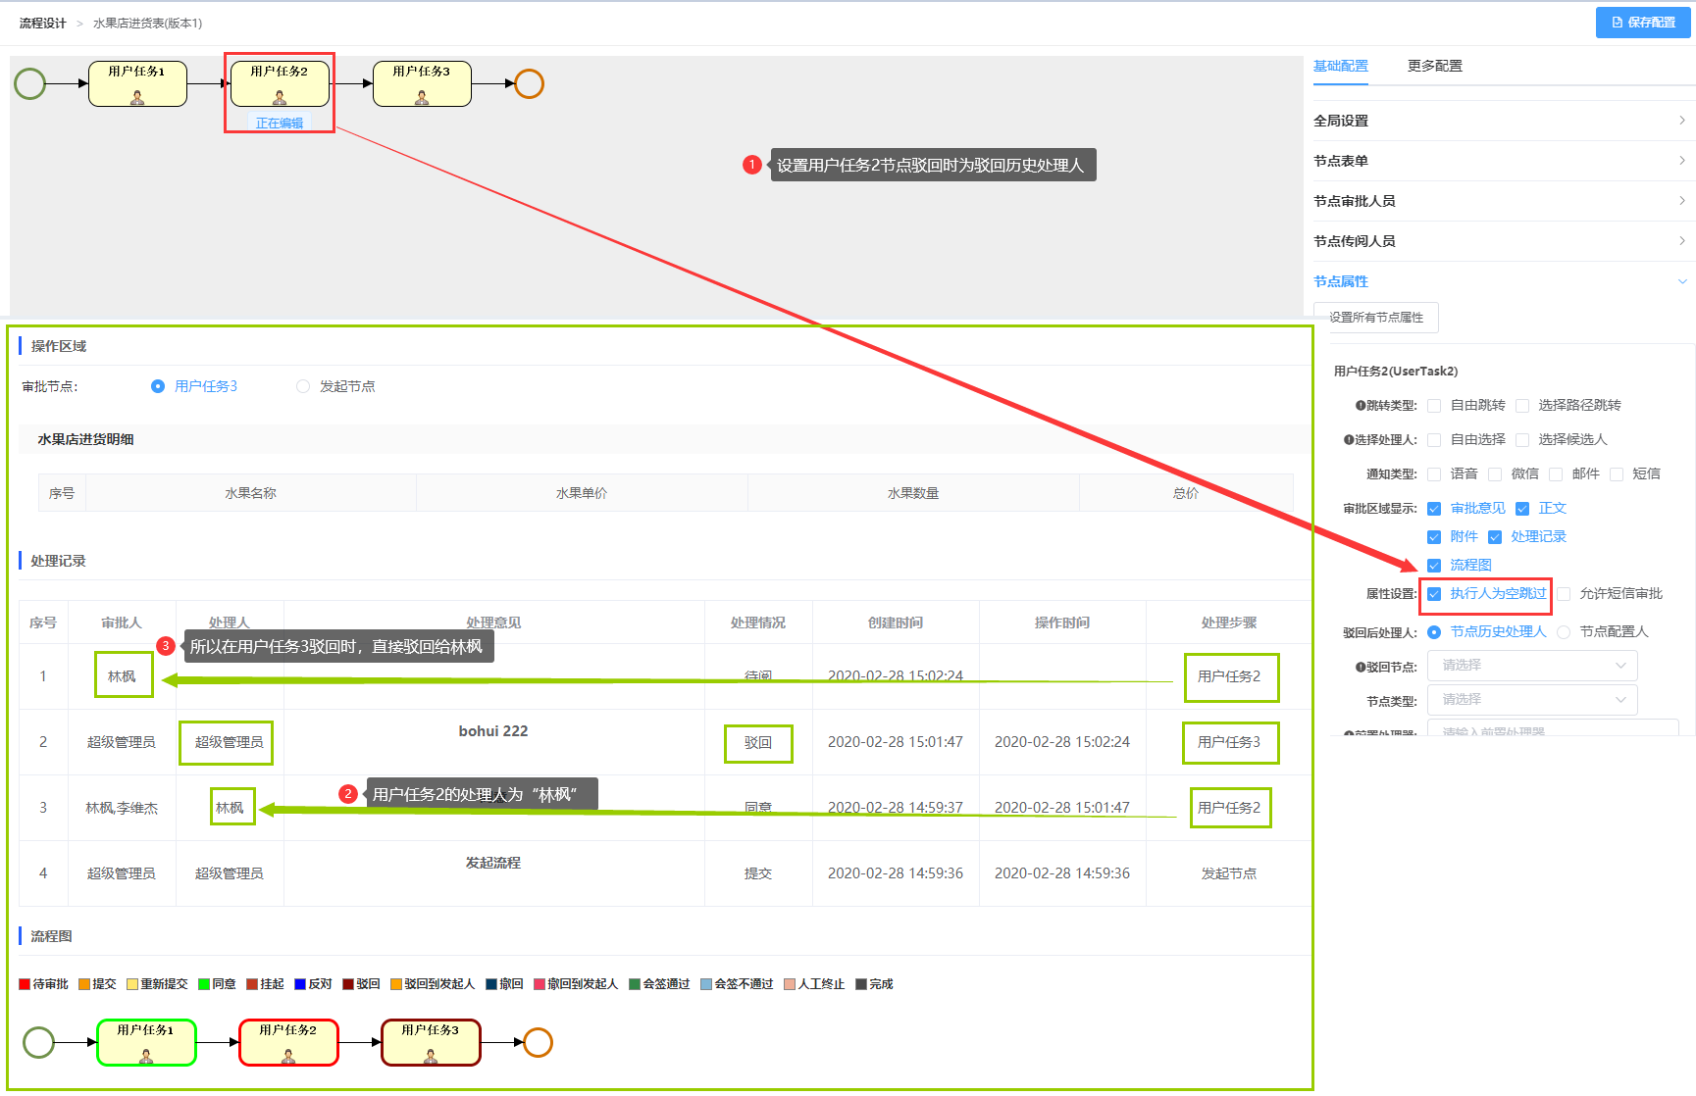Viewport: 1696px width, 1096px height.
Task: Uncheck the 正文 display checkbox
Action: (x=1522, y=509)
